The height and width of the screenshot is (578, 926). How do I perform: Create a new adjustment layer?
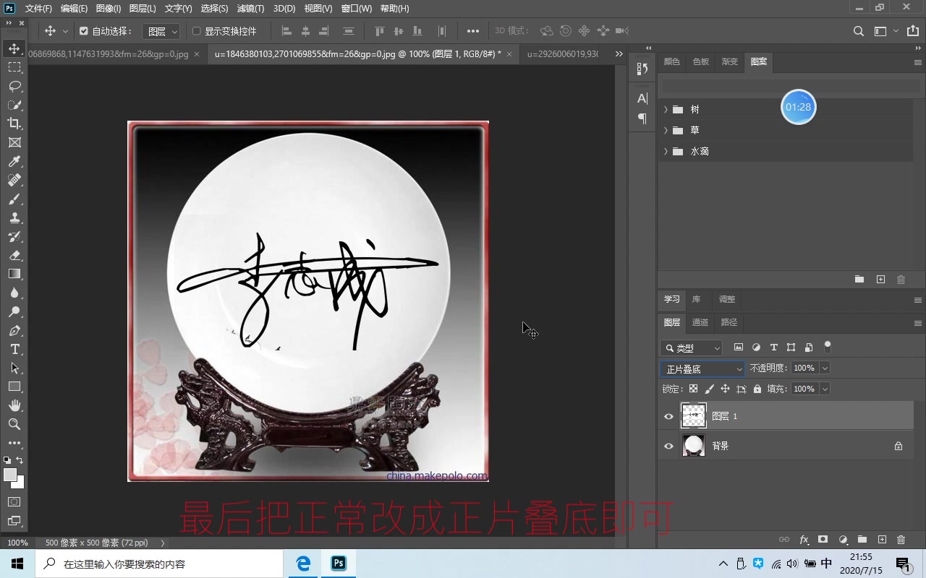843,540
